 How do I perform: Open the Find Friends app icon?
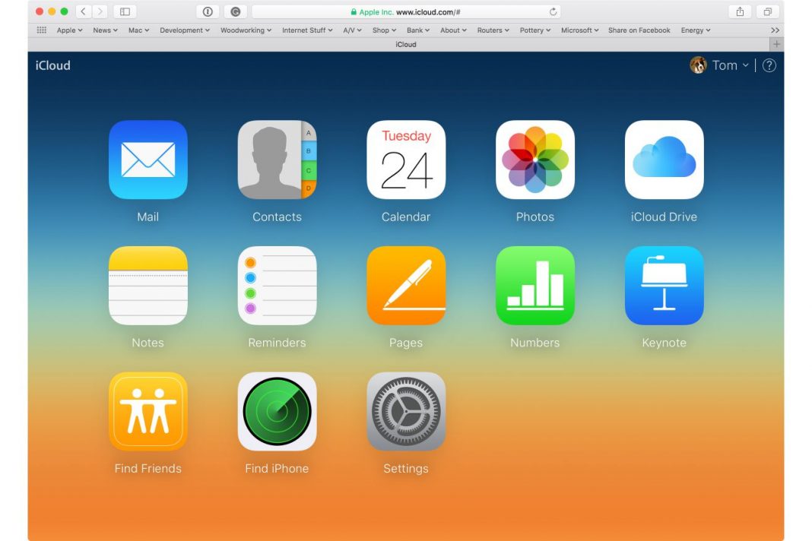tap(148, 412)
